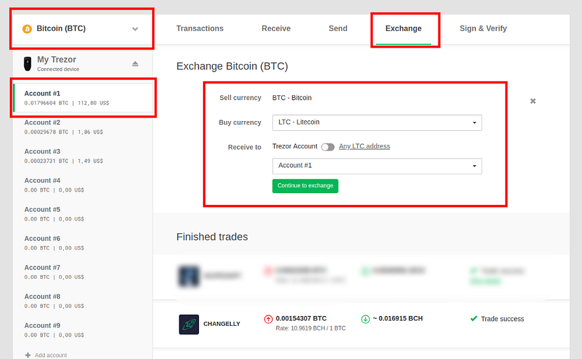
Task: Click the plus icon for Add account
Action: [28, 355]
